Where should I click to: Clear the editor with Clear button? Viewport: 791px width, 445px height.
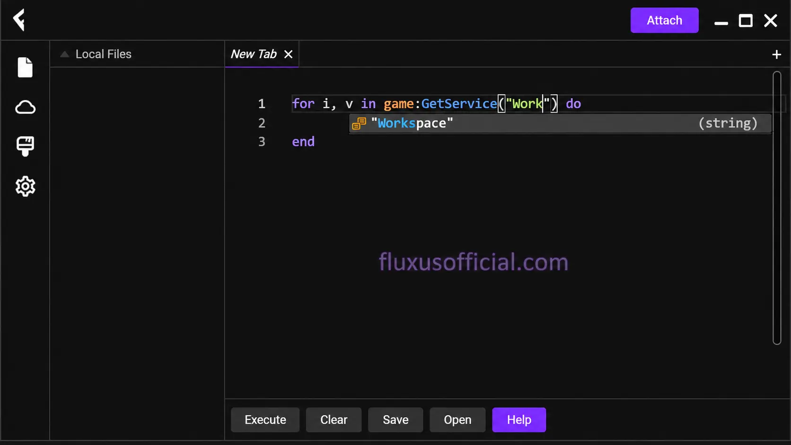click(334, 419)
